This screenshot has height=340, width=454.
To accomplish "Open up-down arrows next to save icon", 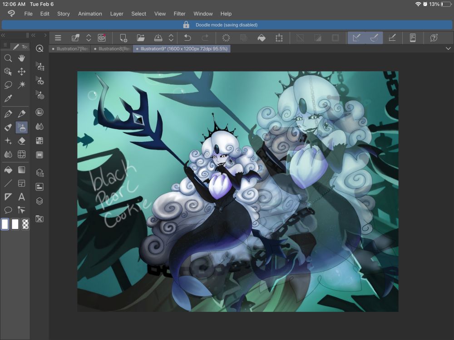I will 171,38.
